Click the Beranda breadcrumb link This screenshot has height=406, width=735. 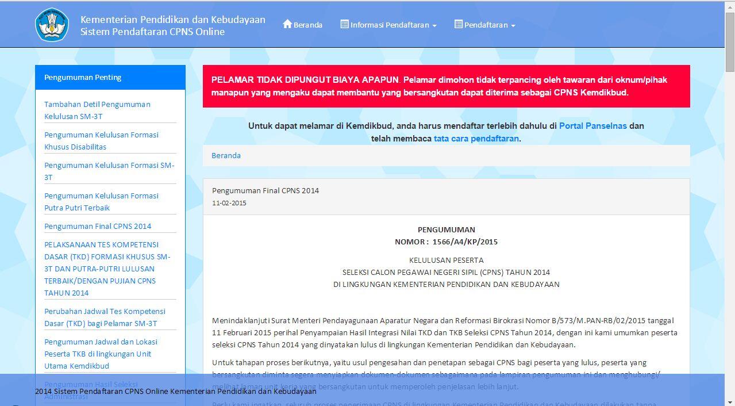[x=226, y=155]
